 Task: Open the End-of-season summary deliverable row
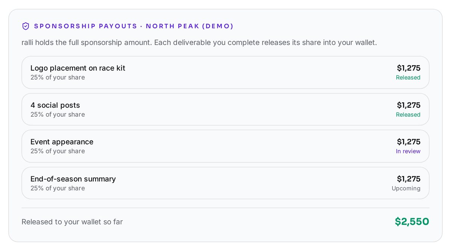pyautogui.click(x=225, y=183)
